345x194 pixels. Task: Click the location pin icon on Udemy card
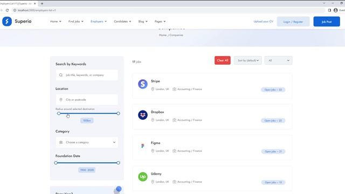[x=153, y=182]
